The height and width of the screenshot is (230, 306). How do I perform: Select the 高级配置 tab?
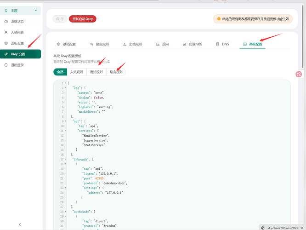pos(253,44)
